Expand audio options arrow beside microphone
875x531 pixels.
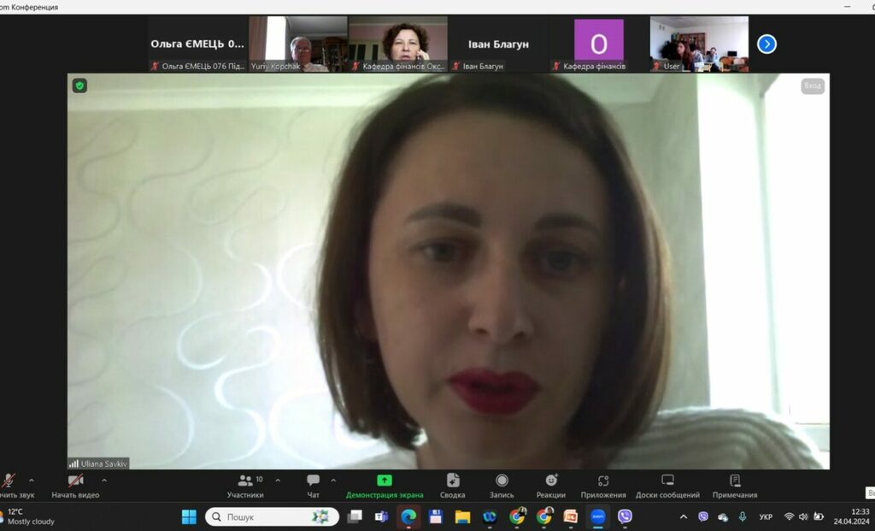32,481
